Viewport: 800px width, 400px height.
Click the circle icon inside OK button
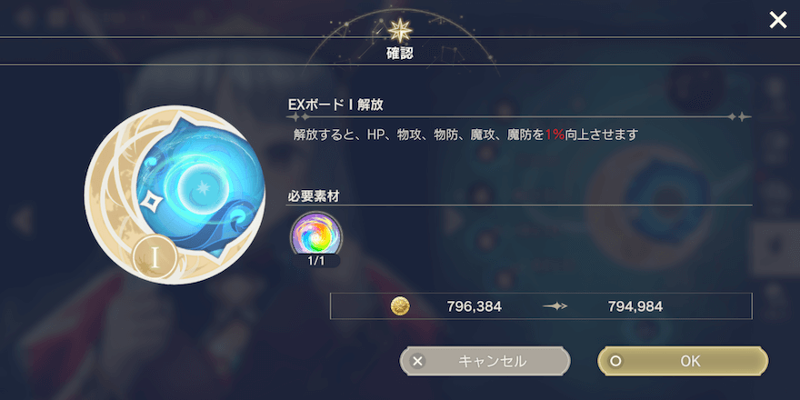coord(615,361)
